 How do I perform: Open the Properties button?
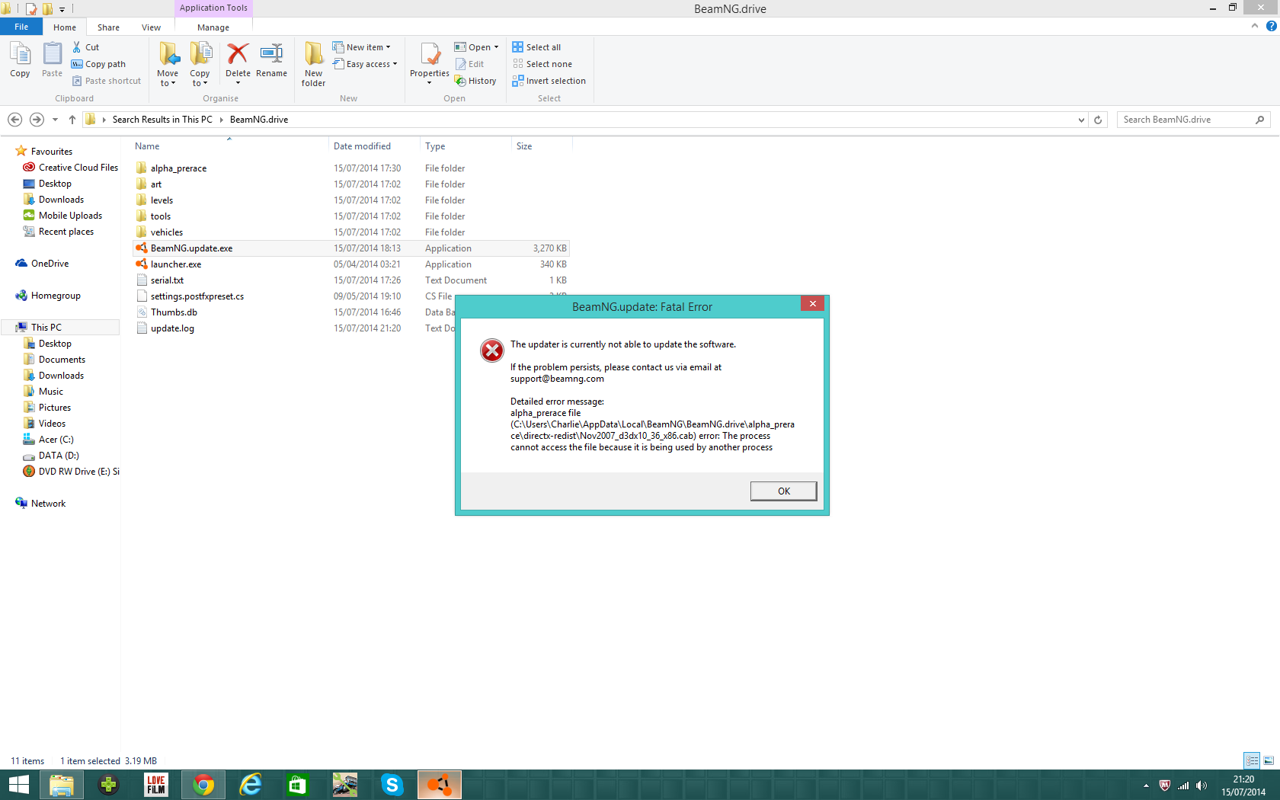pos(430,63)
